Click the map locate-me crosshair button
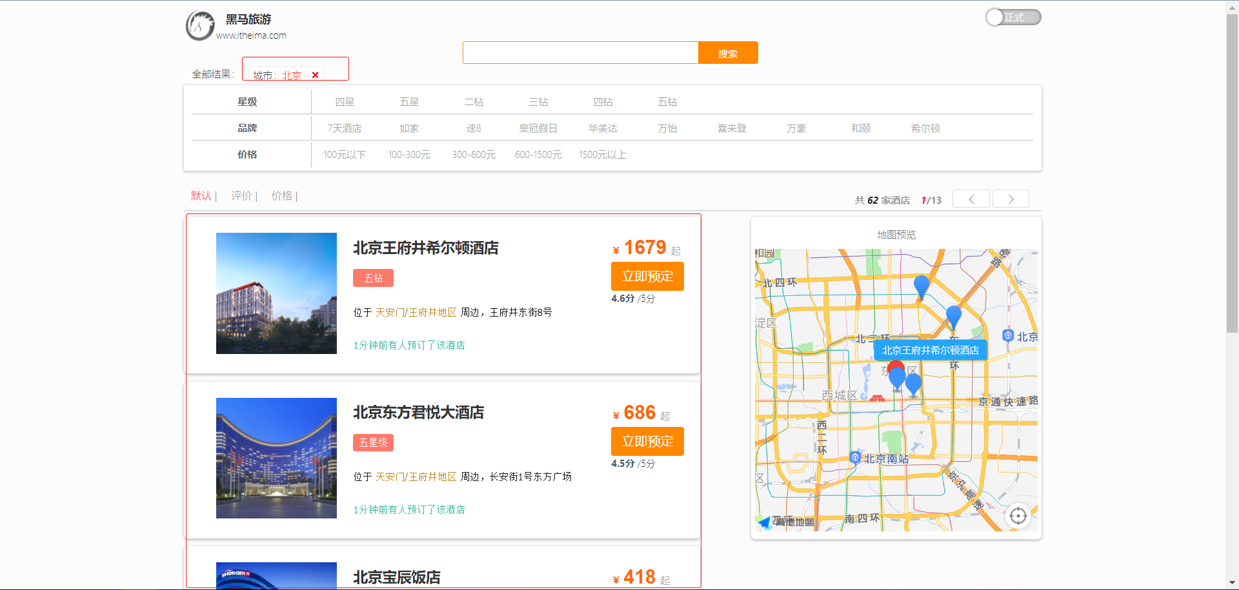The image size is (1239, 590). [x=1018, y=516]
